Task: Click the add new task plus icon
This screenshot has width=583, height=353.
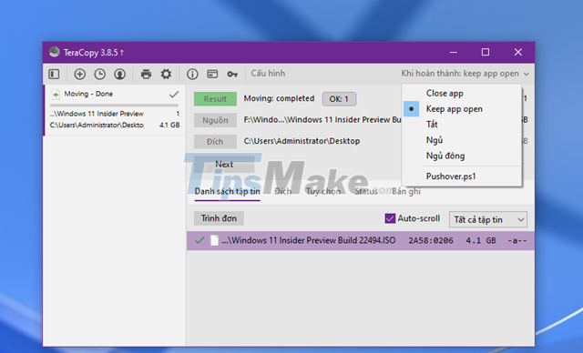Action: coord(79,75)
